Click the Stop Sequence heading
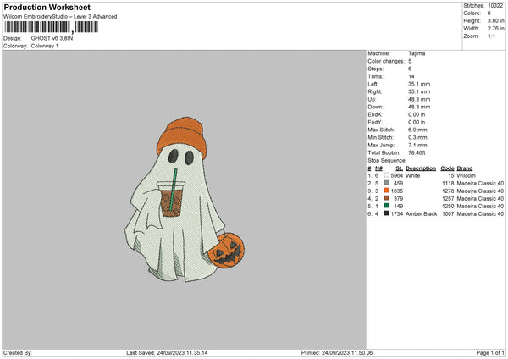The height and width of the screenshot is (359, 508). point(387,160)
